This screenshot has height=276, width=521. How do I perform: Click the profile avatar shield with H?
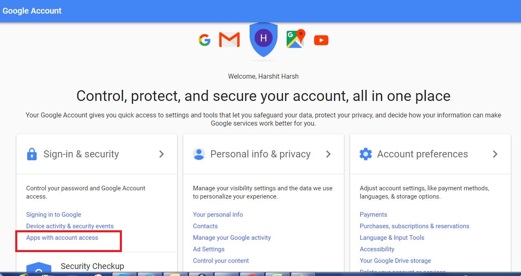coord(264,39)
